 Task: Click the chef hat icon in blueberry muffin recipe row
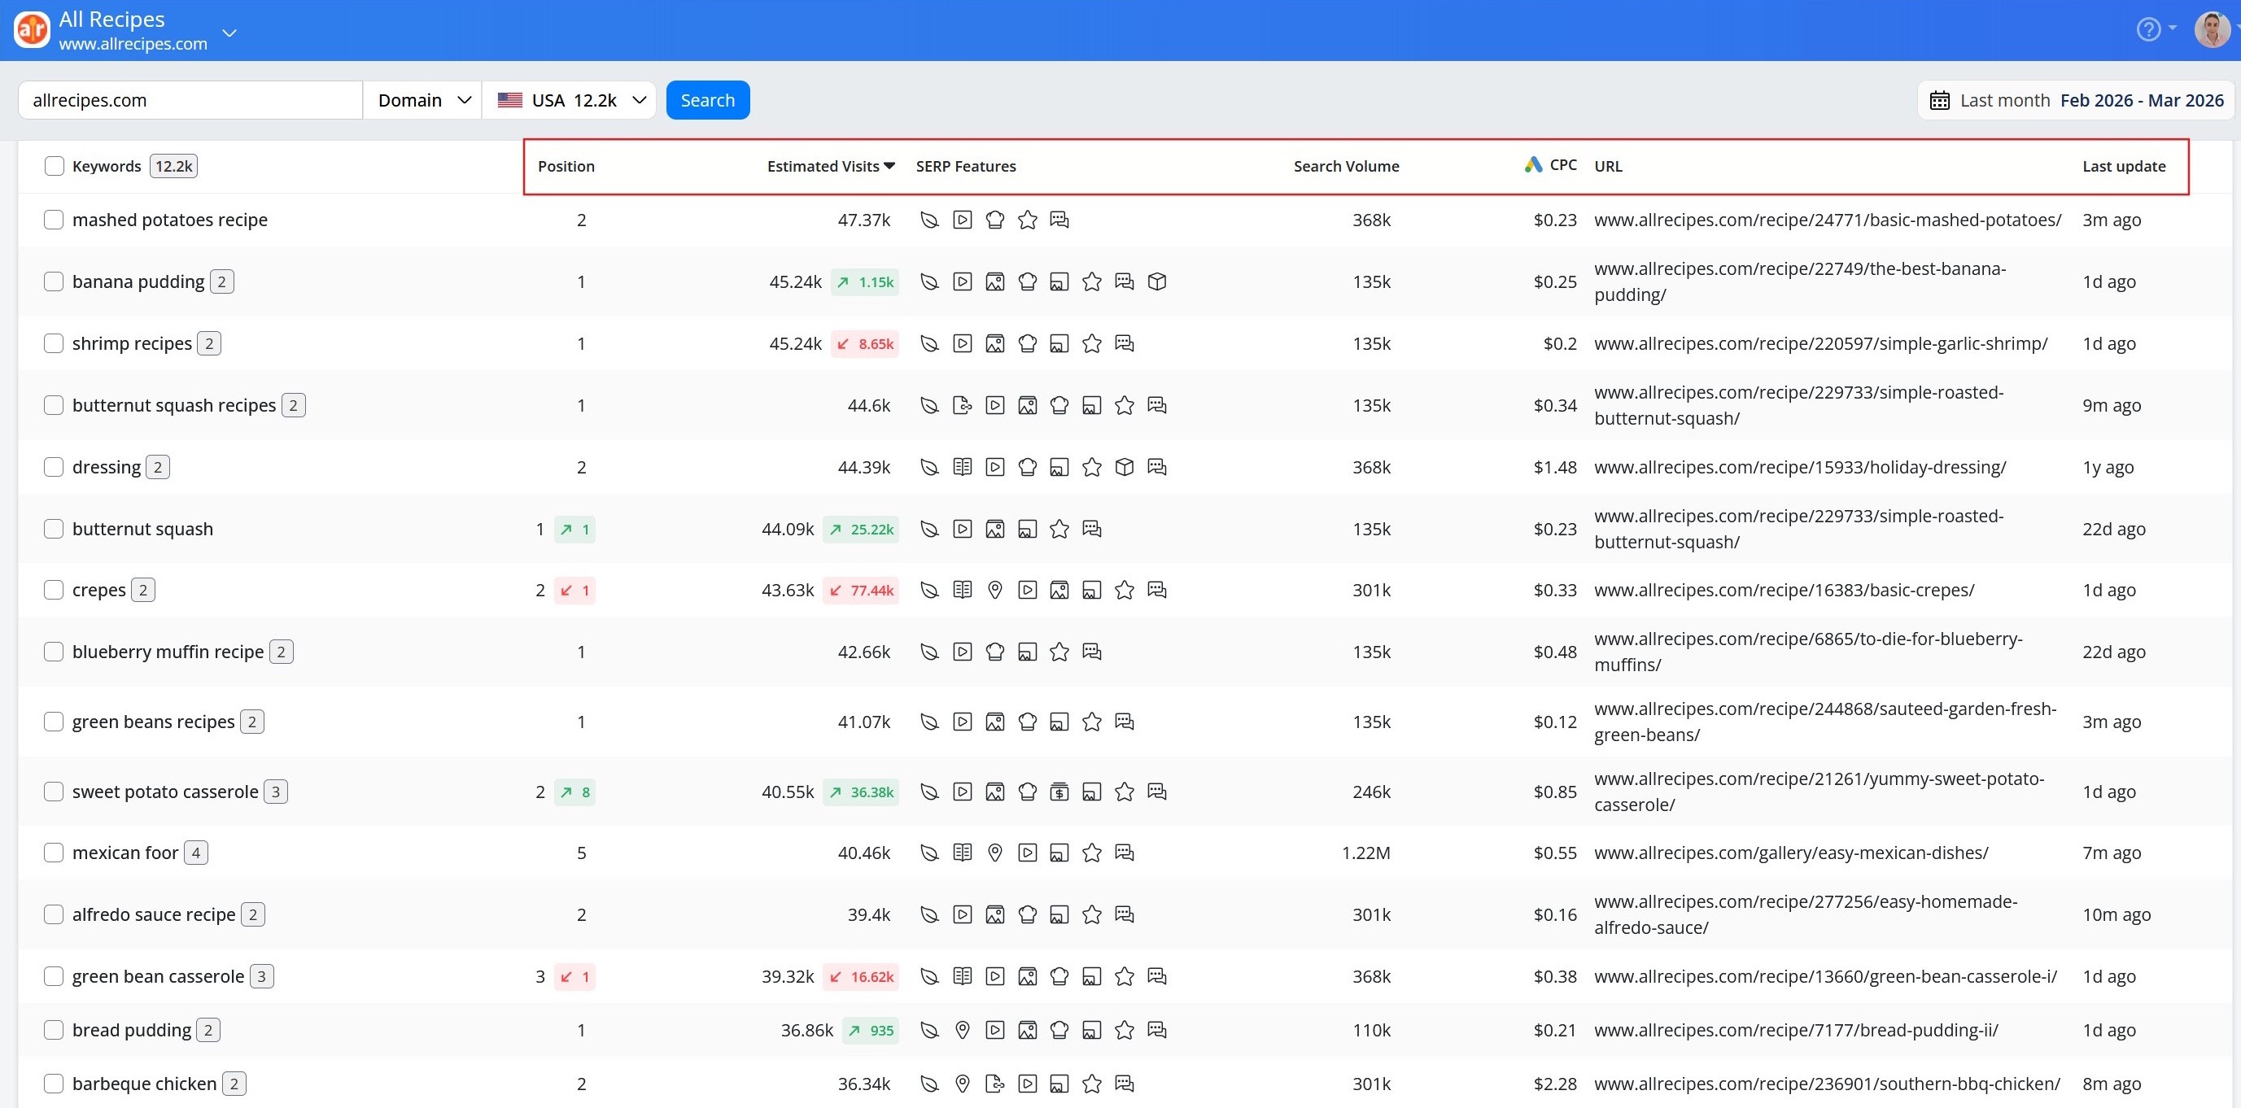[x=994, y=652]
